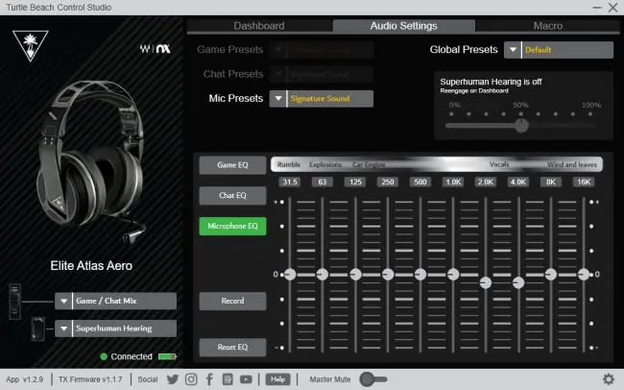Click the Elite Atlas Aero headset image
The height and width of the screenshot is (390, 624).
click(x=91, y=161)
